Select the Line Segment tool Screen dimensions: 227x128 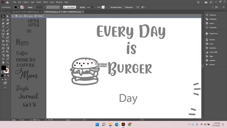pyautogui.click(x=7, y=27)
